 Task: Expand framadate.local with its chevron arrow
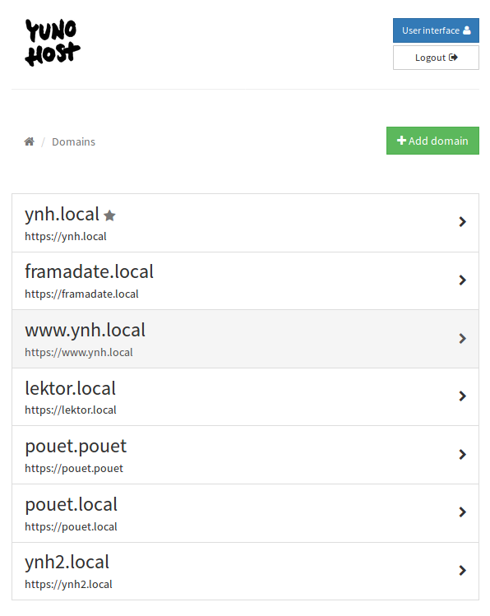pyautogui.click(x=463, y=280)
